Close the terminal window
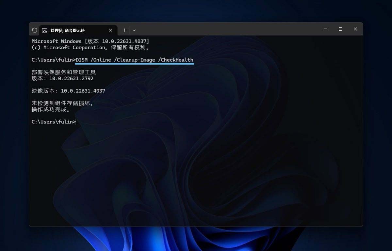The width and height of the screenshot is (392, 251). (355, 29)
